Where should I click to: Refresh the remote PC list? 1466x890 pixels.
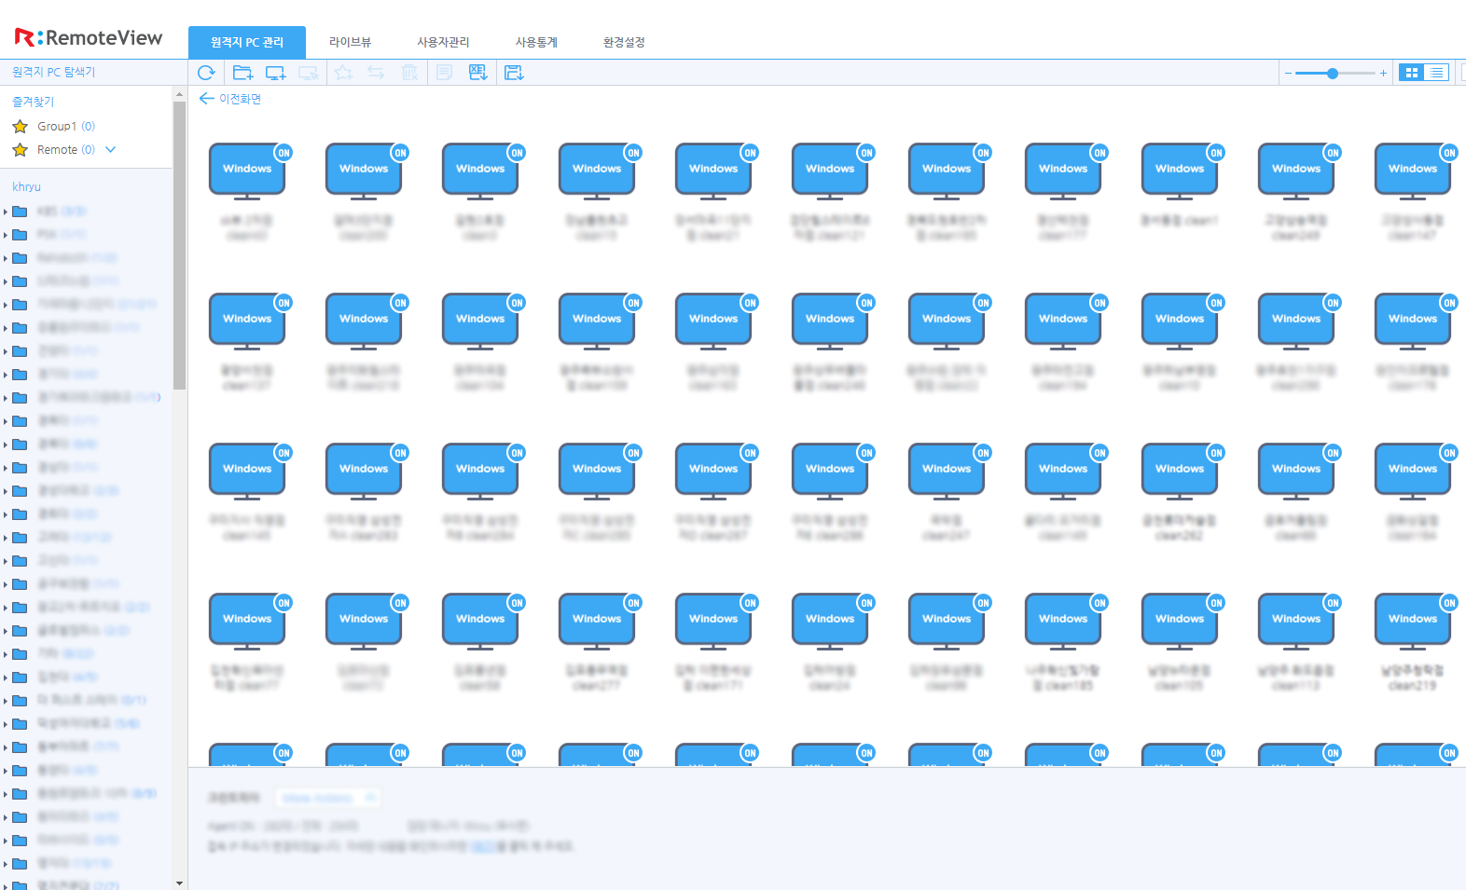click(x=206, y=73)
